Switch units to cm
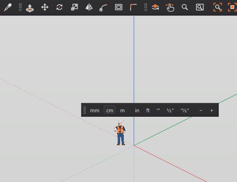This screenshot has width=237, height=182. (110, 110)
